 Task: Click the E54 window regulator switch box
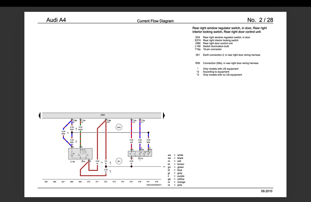[80, 154]
